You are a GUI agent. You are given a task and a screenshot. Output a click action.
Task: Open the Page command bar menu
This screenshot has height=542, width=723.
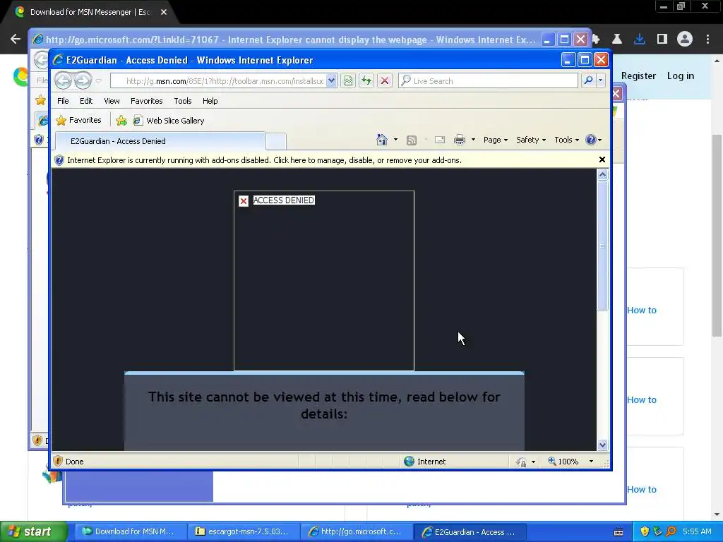click(x=495, y=140)
